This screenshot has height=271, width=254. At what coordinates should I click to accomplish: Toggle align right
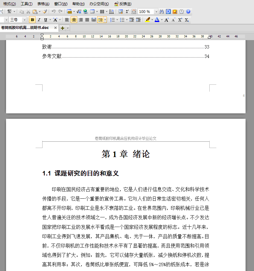pyautogui.click(x=81, y=20)
